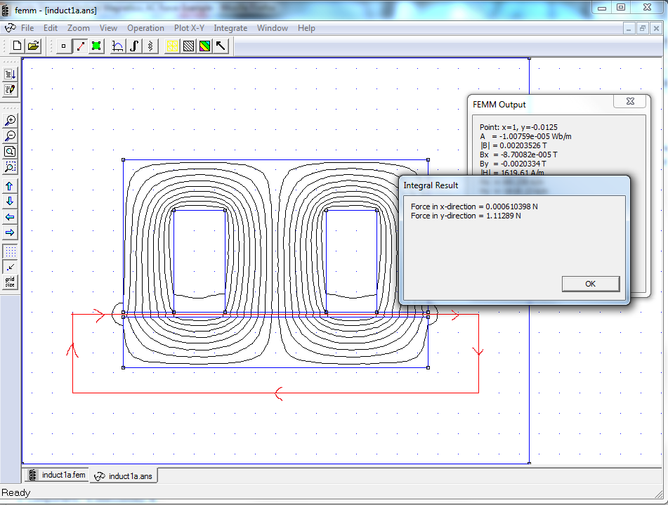The height and width of the screenshot is (505, 668).
Task: Click the femm app icon in title bar
Action: 6,10
